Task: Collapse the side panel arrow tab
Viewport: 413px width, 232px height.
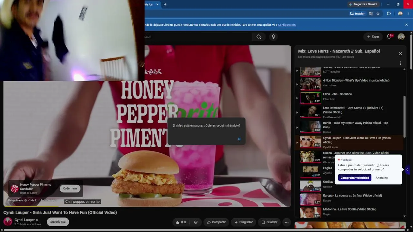Action: point(407,169)
